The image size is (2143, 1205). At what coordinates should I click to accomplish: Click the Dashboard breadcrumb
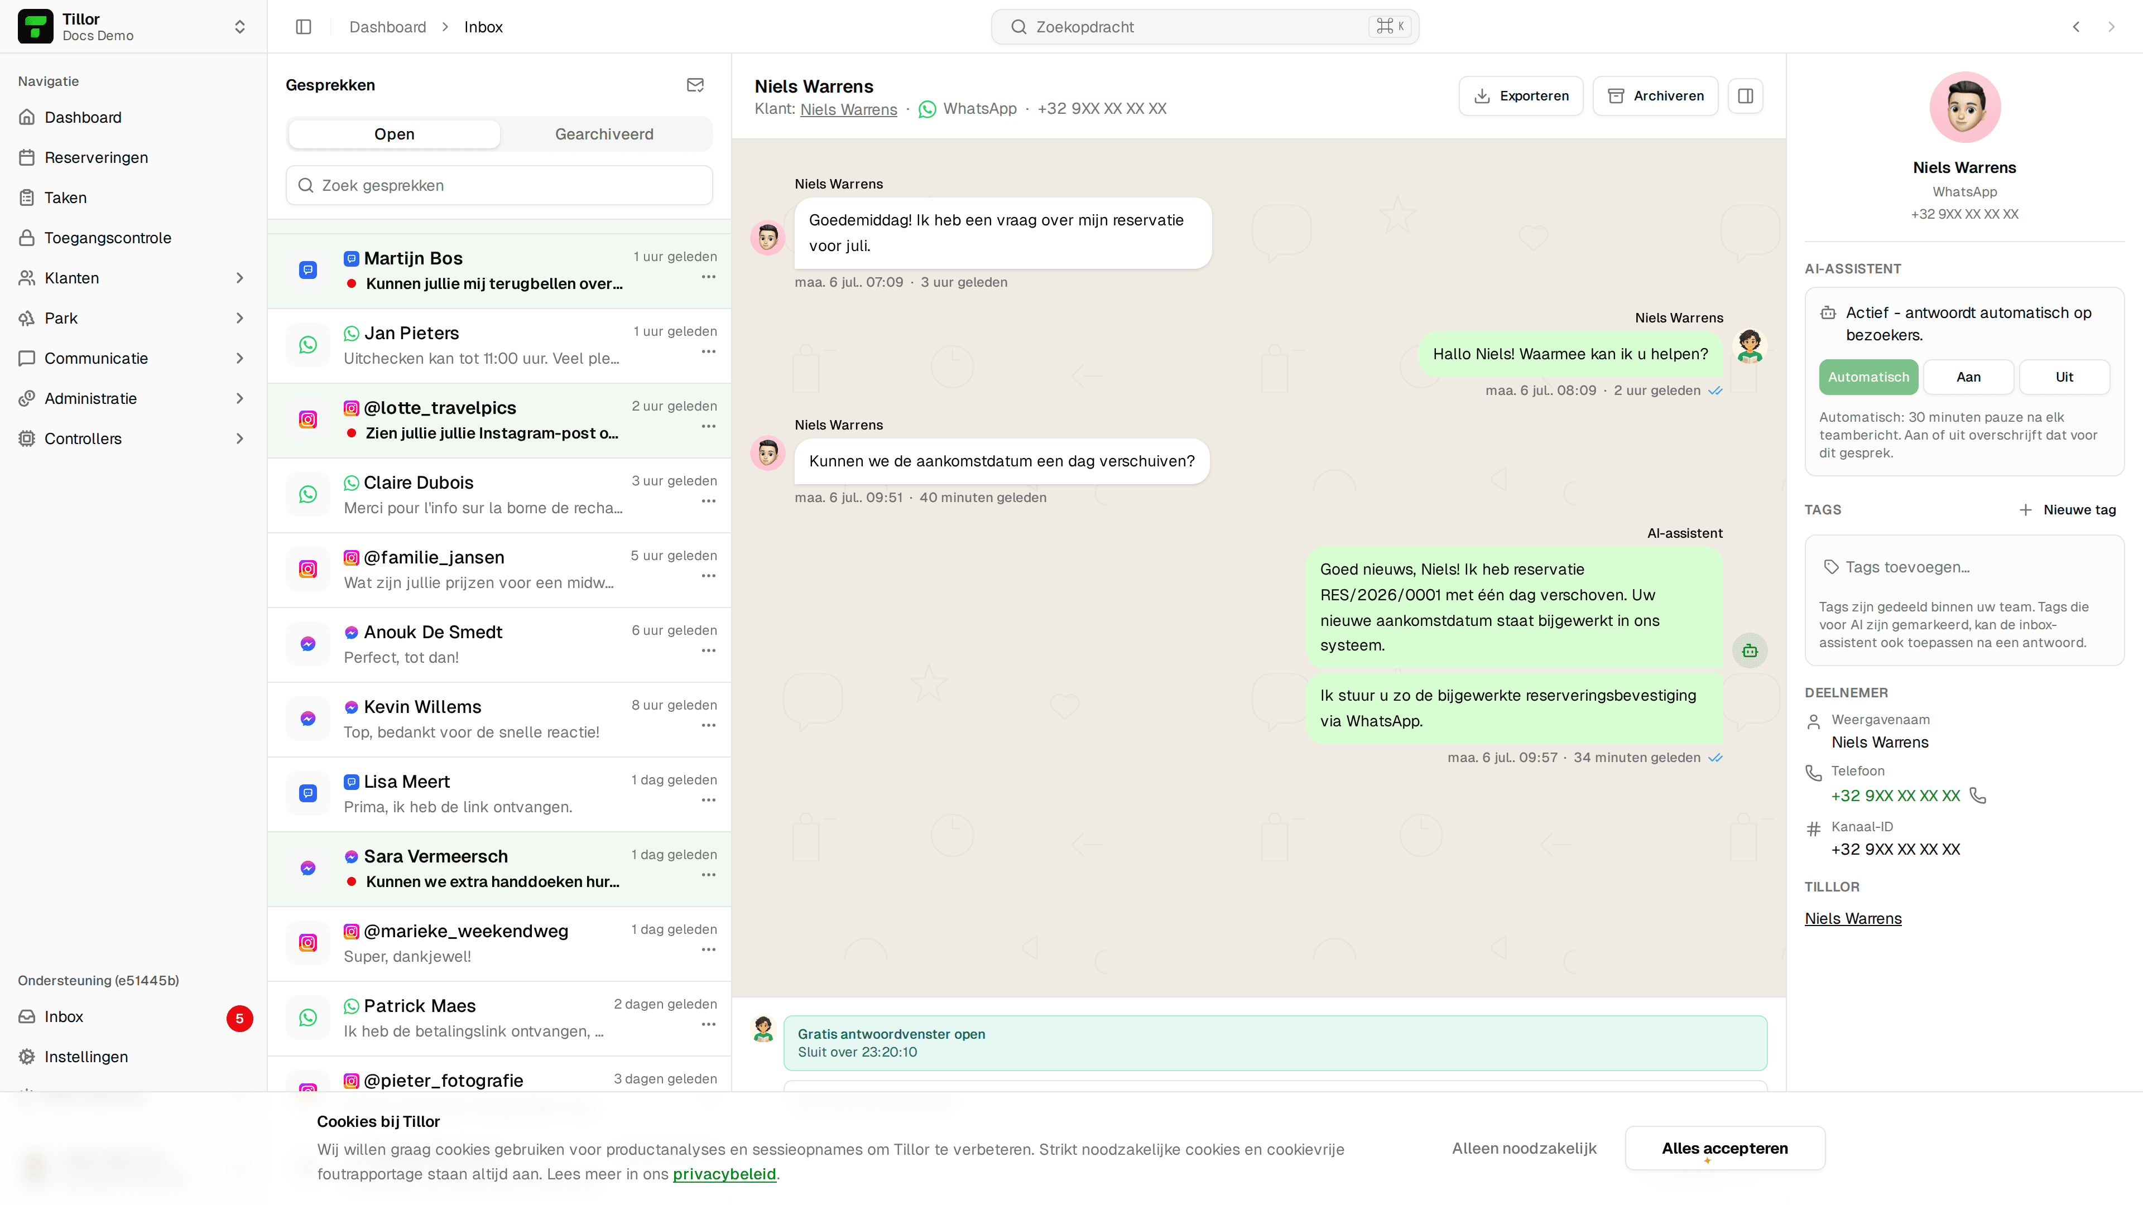(x=388, y=27)
